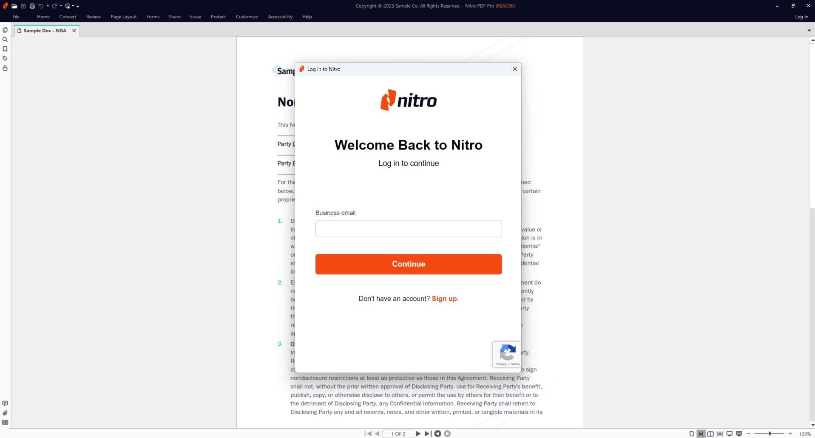Click the Nitro logo icon in title bar

tap(5, 6)
